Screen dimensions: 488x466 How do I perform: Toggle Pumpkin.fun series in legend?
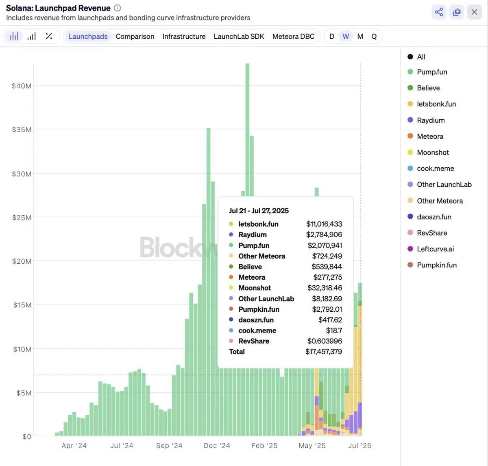click(x=432, y=265)
